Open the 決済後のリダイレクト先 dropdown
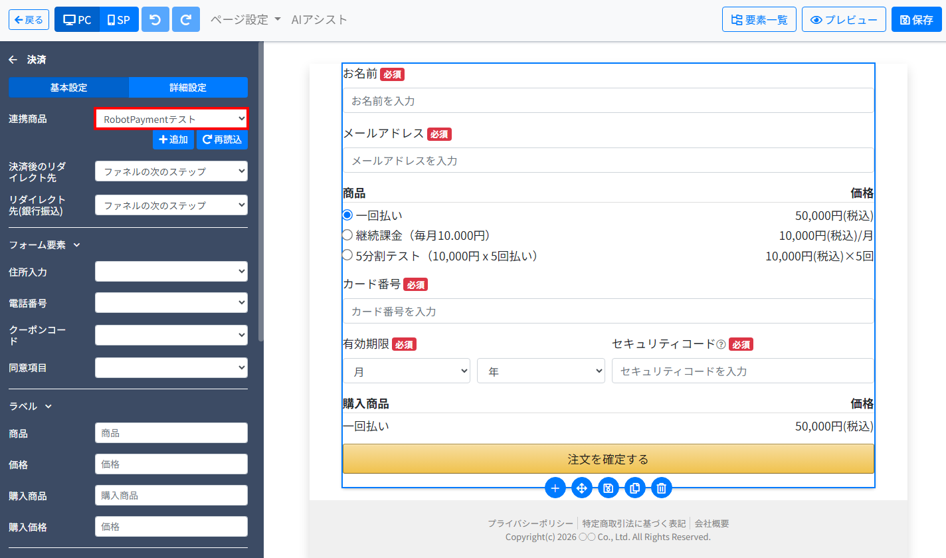Image resolution: width=946 pixels, height=558 pixels. click(x=171, y=171)
